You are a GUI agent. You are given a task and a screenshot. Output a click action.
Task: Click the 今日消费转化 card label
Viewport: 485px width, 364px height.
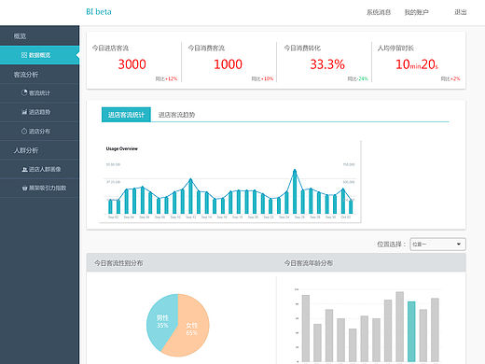tap(302, 48)
